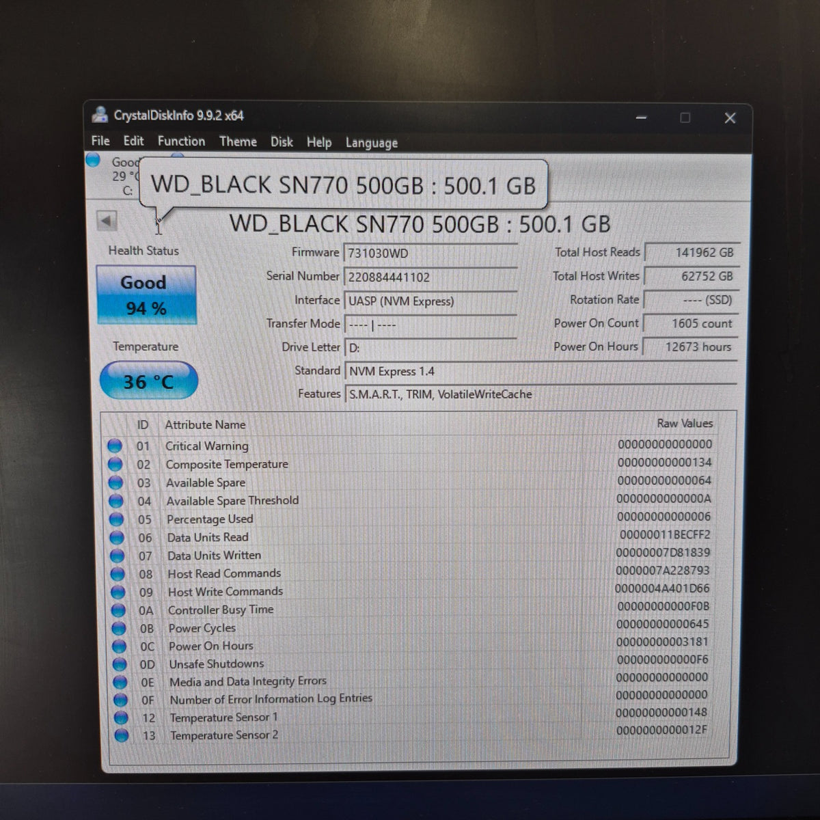Select the Serial Number field

(430, 277)
